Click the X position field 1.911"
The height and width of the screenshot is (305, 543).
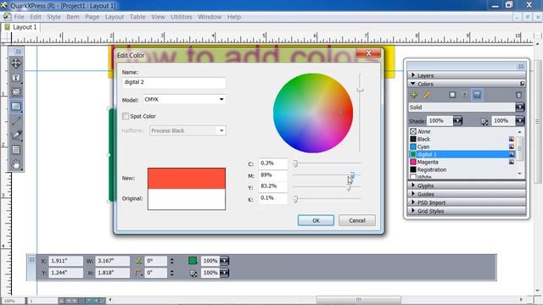[65, 261]
